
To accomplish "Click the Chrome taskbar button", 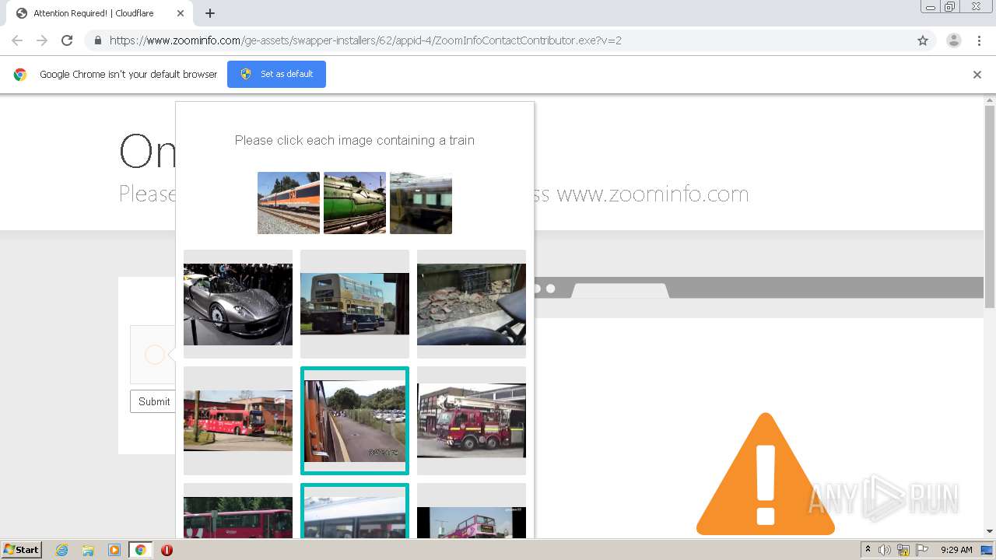I will pos(141,550).
